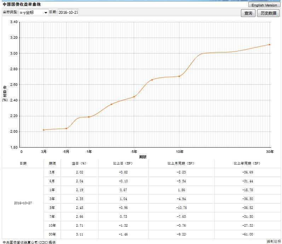
Task: Click the -61.00 value in the table
Action: pyautogui.click(x=247, y=234)
